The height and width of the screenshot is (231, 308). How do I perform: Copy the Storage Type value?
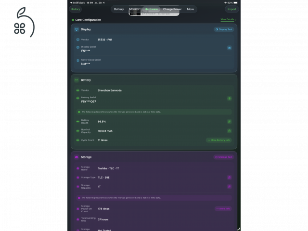229,178
